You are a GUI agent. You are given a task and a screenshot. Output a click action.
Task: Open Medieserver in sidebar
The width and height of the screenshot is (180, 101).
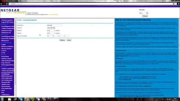(x=5, y=40)
